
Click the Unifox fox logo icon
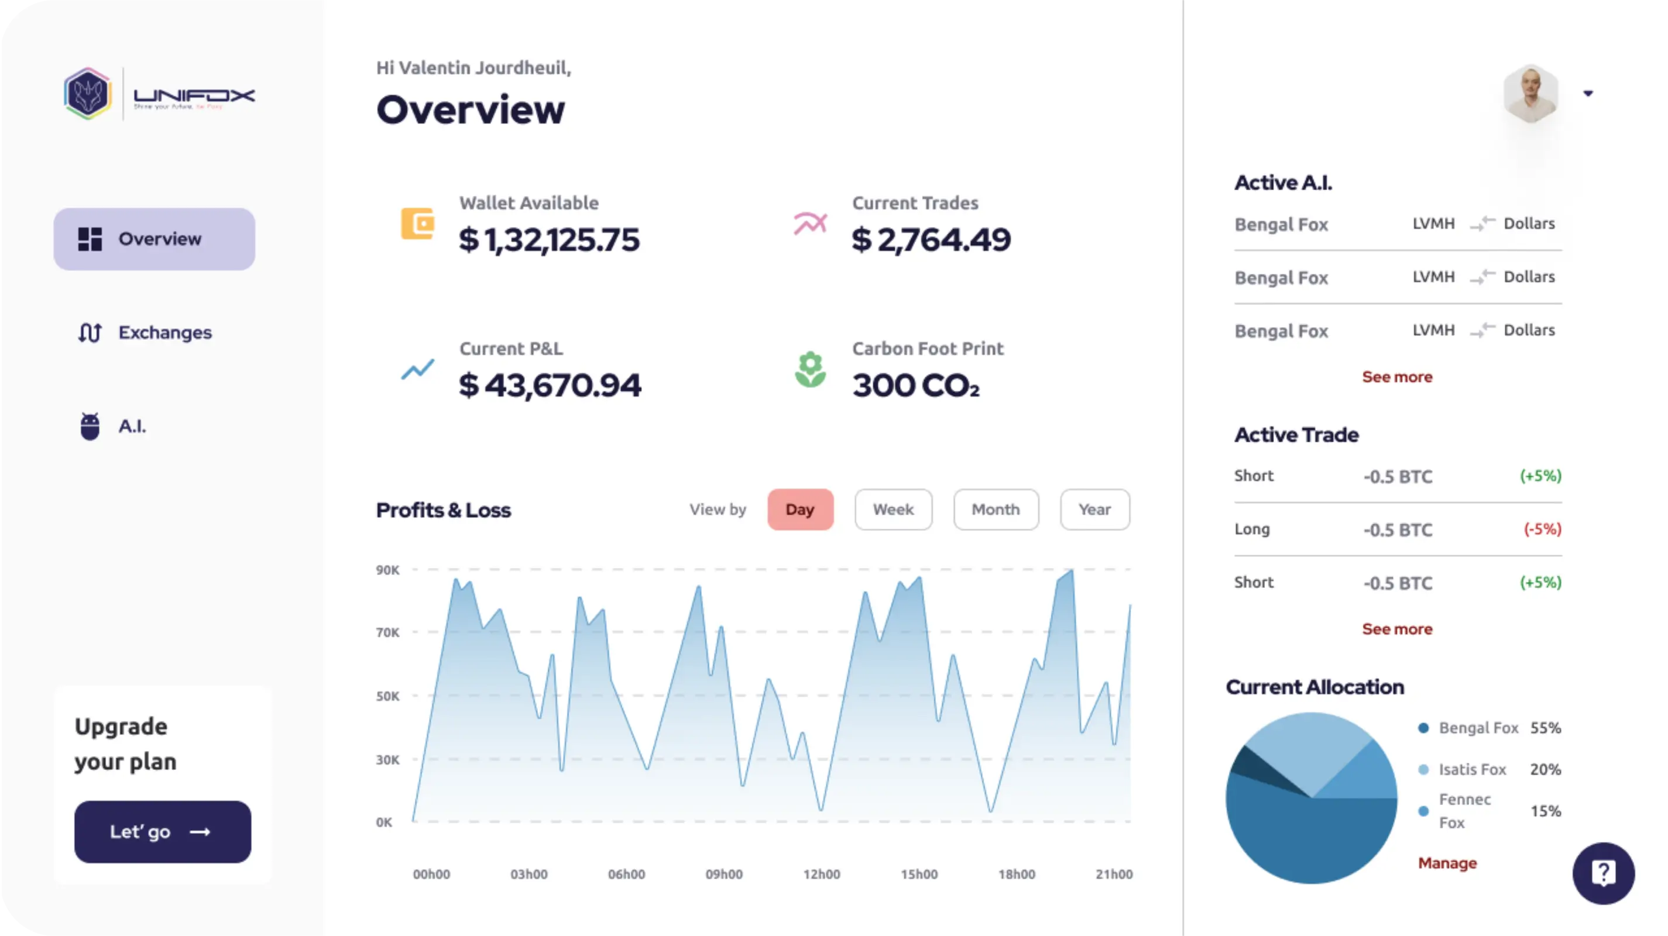click(x=88, y=94)
